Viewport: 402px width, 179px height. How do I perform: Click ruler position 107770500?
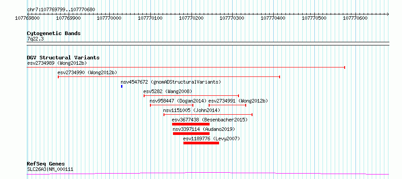pos(314,18)
